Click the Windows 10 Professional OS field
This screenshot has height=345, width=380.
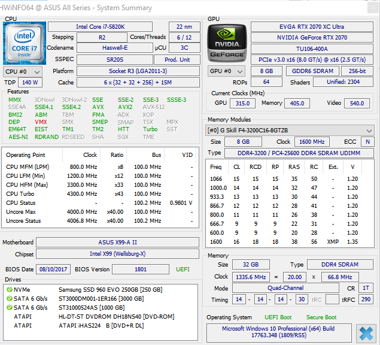tap(279, 332)
